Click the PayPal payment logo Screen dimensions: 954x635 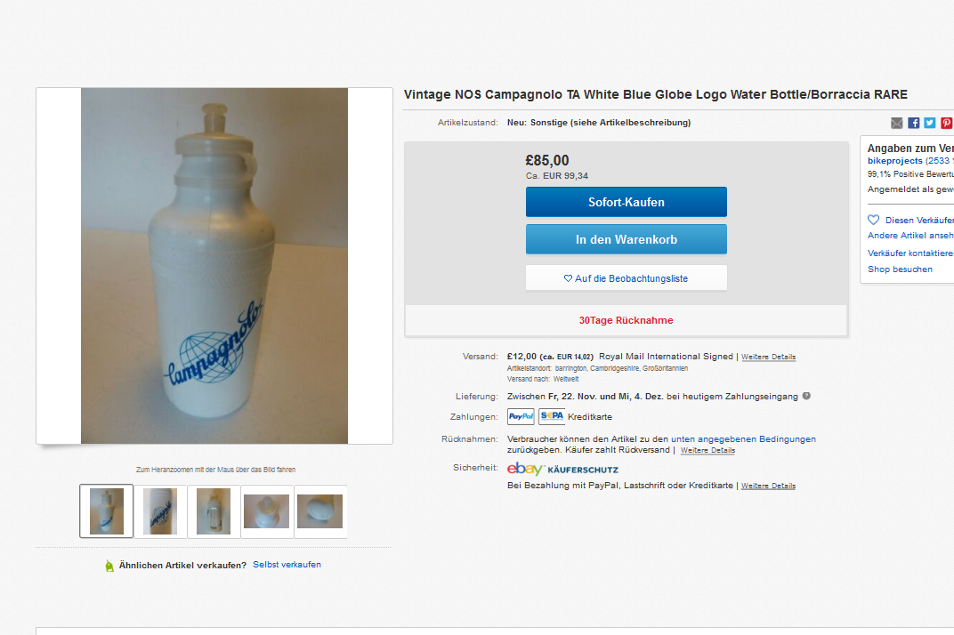point(521,416)
